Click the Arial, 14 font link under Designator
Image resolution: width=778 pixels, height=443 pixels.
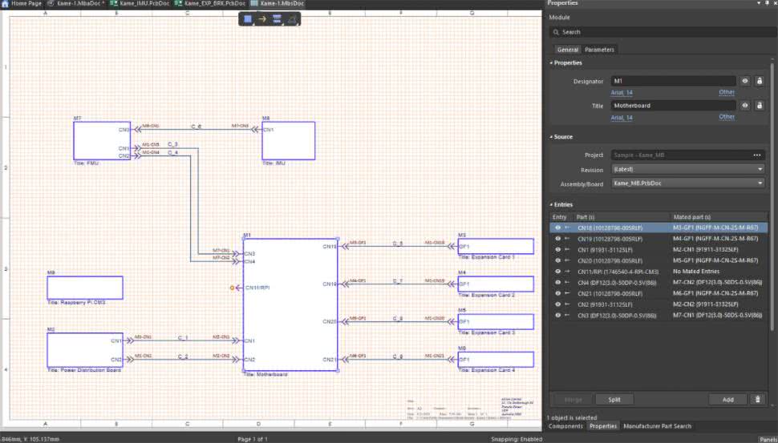pyautogui.click(x=622, y=92)
